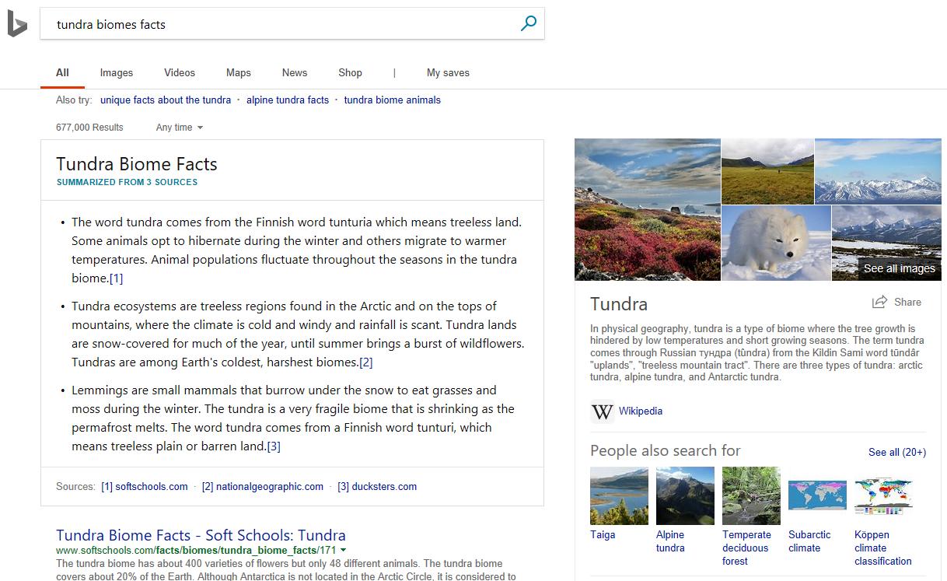Click the arctic fox image thumbnail

(775, 243)
